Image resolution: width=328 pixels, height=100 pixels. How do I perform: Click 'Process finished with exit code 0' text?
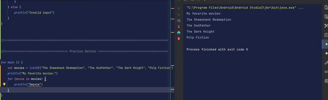point(217,49)
